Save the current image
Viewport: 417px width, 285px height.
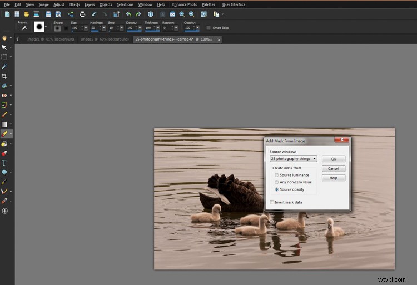[48, 14]
